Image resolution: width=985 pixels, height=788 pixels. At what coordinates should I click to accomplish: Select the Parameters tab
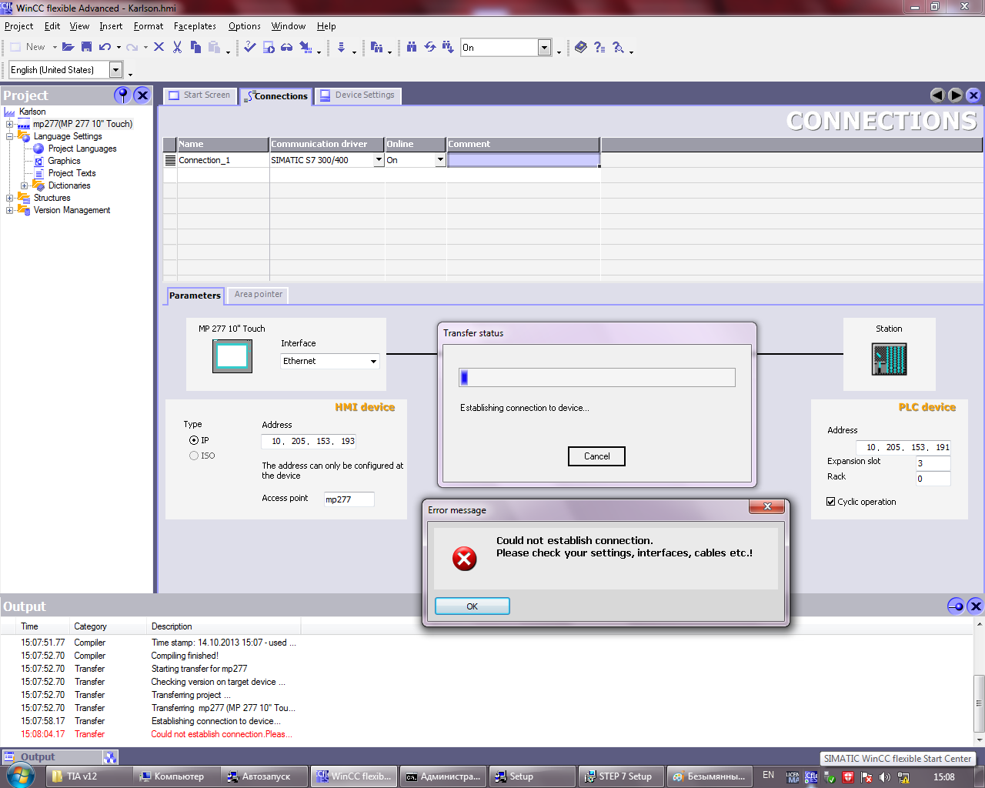pyautogui.click(x=195, y=295)
